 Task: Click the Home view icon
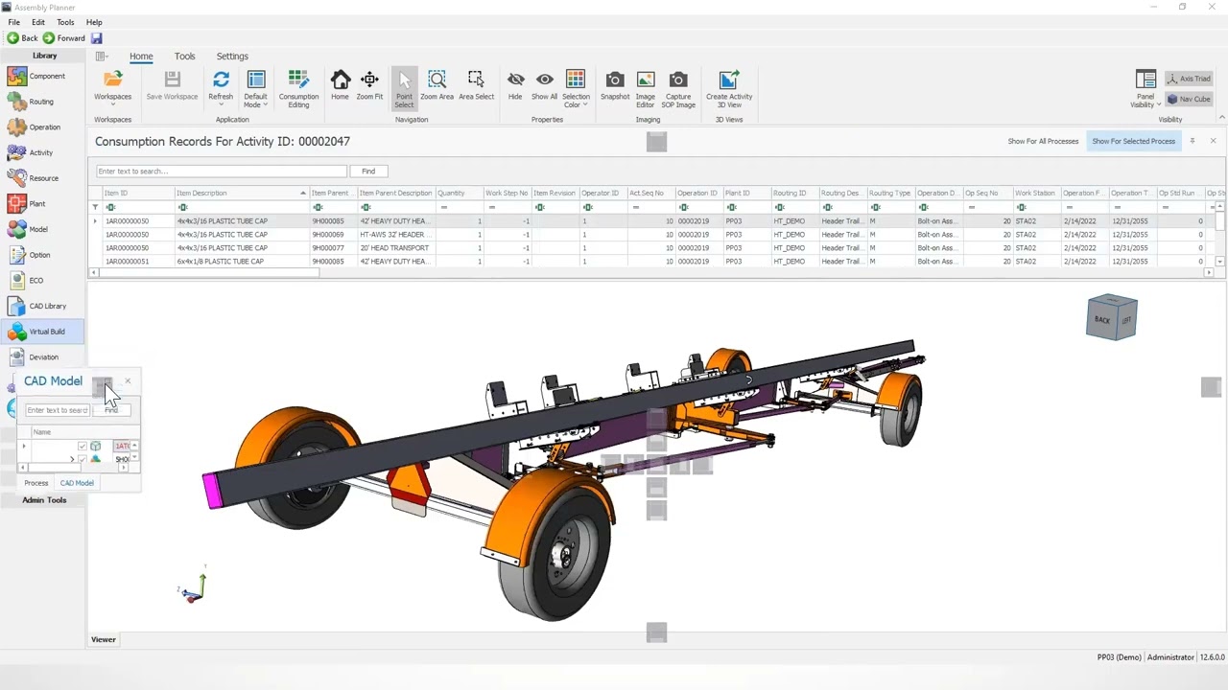pos(340,80)
